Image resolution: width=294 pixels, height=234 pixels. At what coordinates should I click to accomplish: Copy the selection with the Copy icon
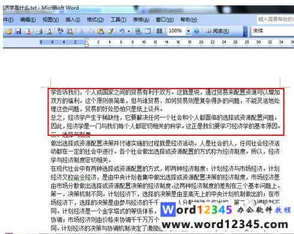91,31
